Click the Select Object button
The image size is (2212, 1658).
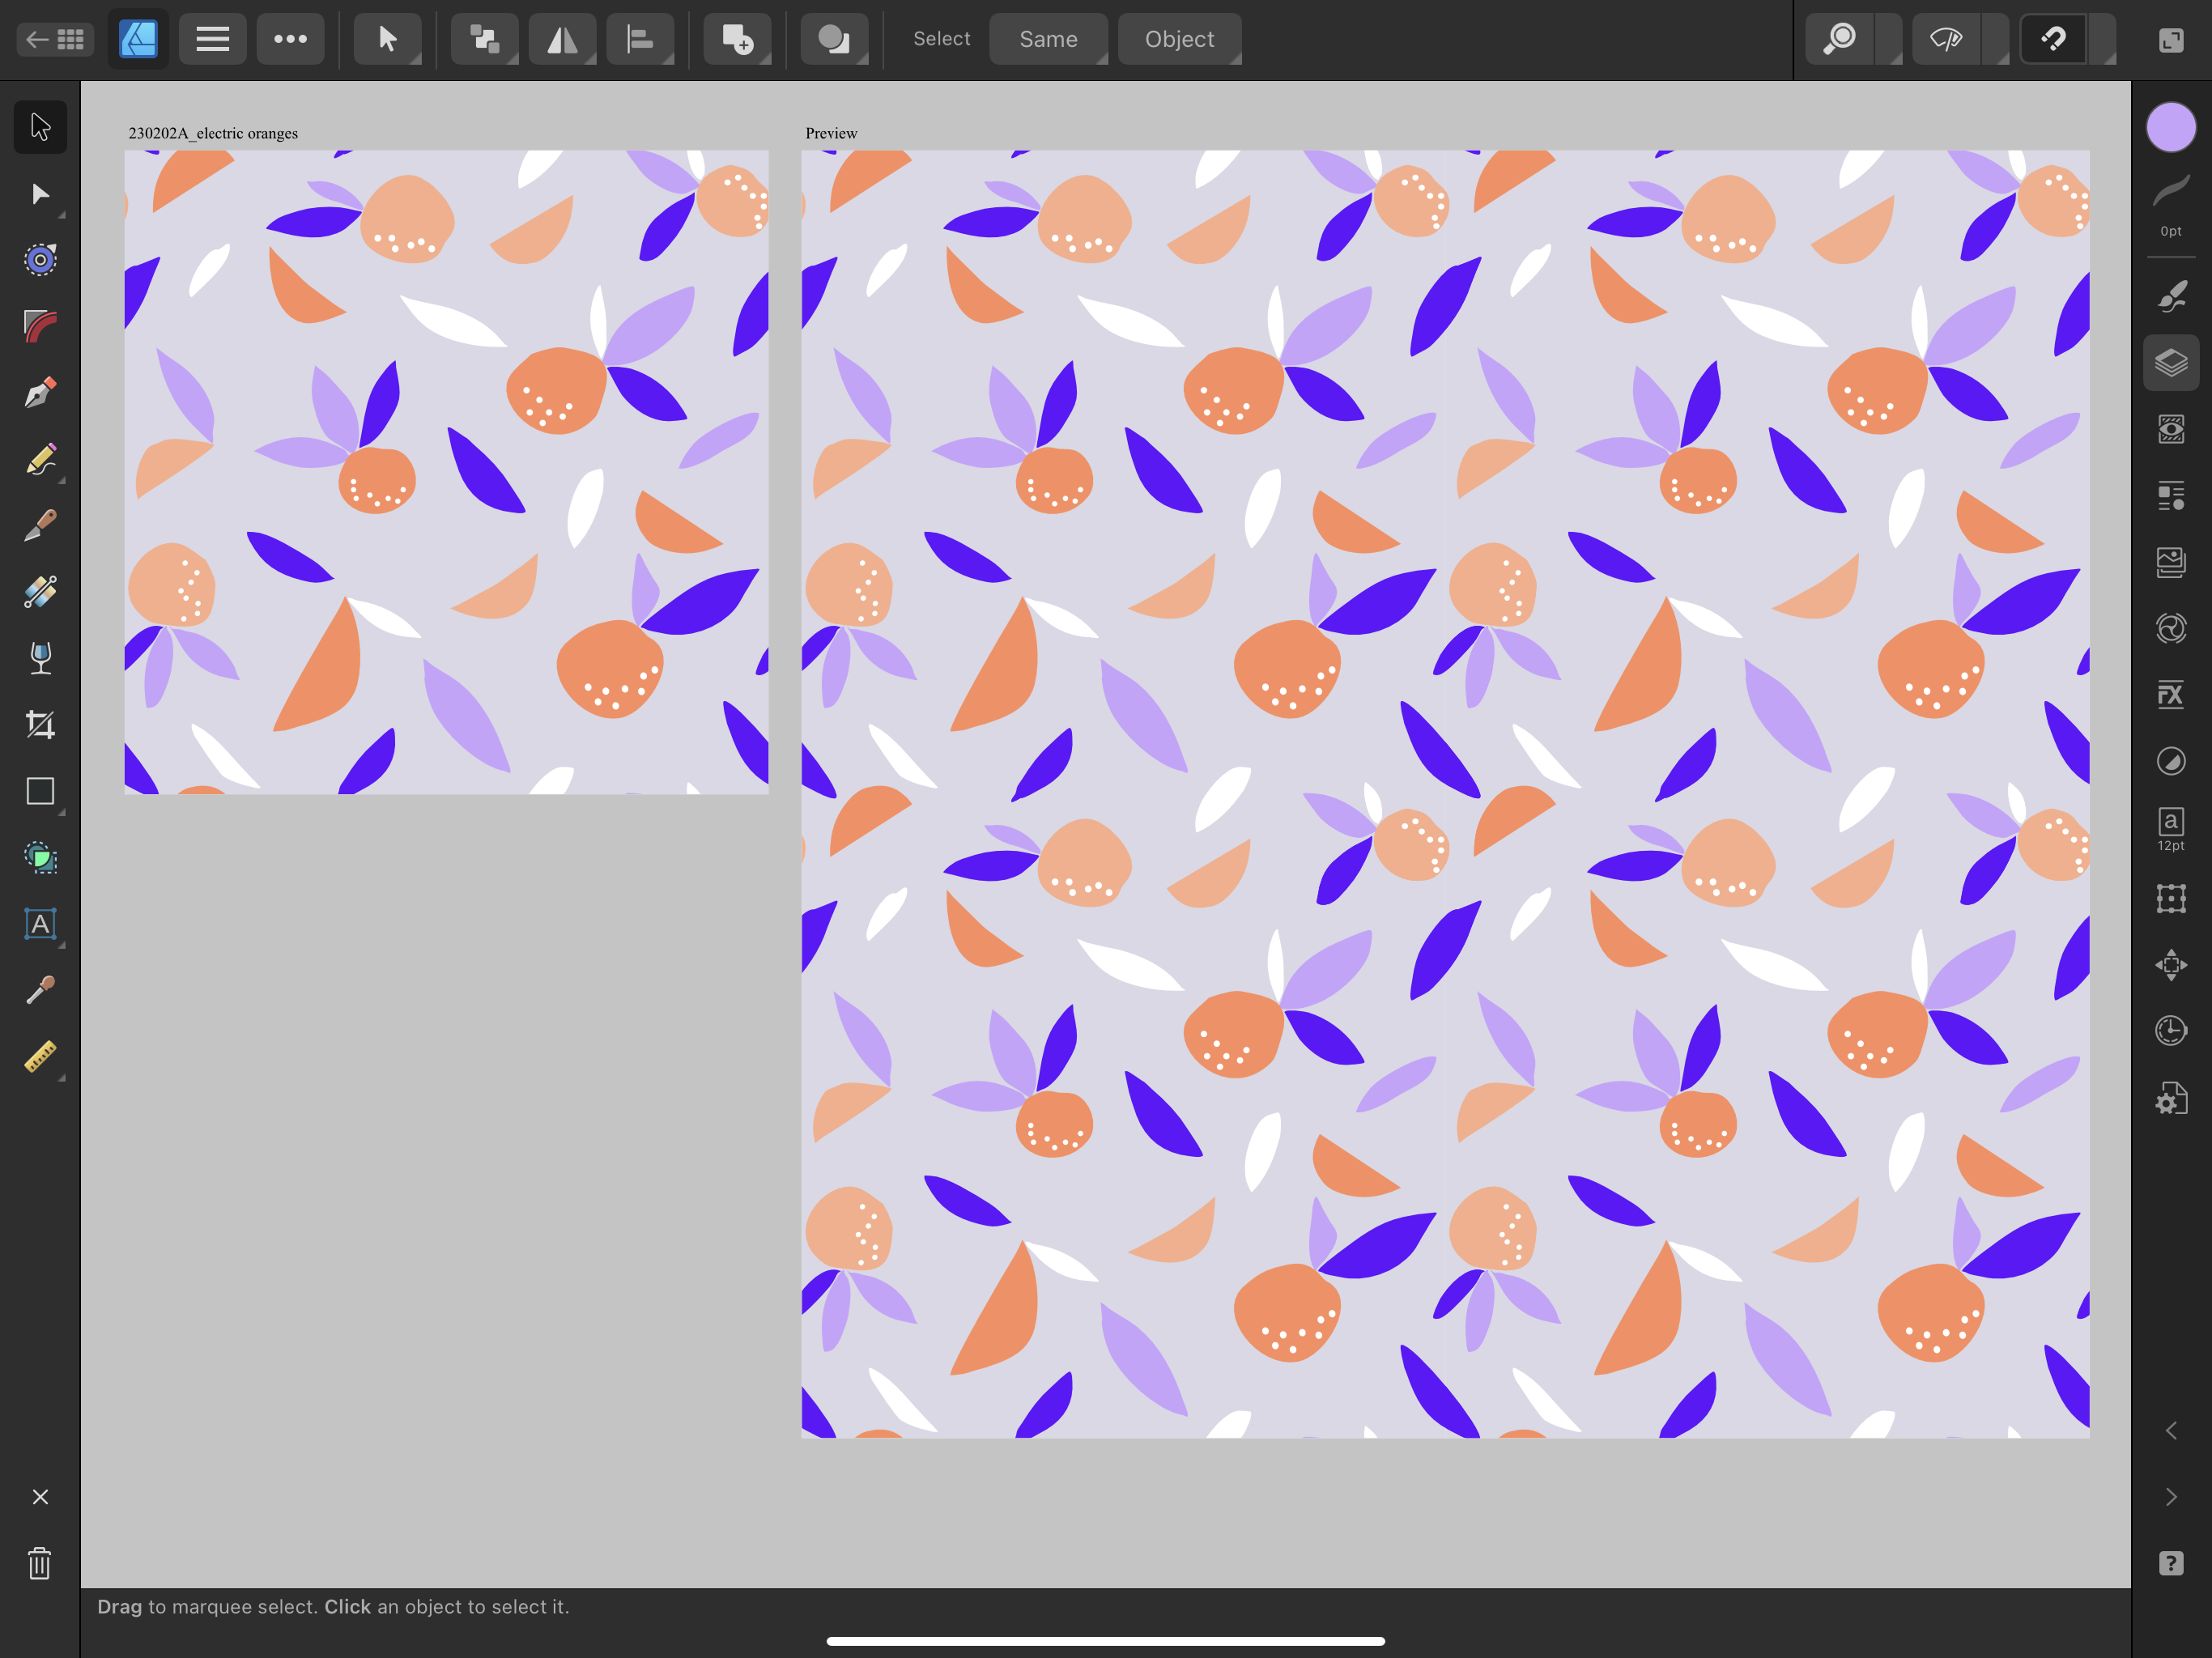1179,39
